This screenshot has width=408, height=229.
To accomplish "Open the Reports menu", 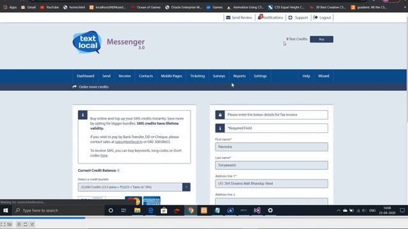I will pyautogui.click(x=240, y=76).
